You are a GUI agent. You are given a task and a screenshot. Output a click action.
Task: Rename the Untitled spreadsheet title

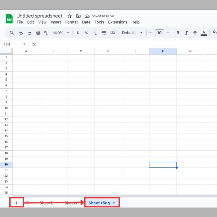pyautogui.click(x=39, y=16)
